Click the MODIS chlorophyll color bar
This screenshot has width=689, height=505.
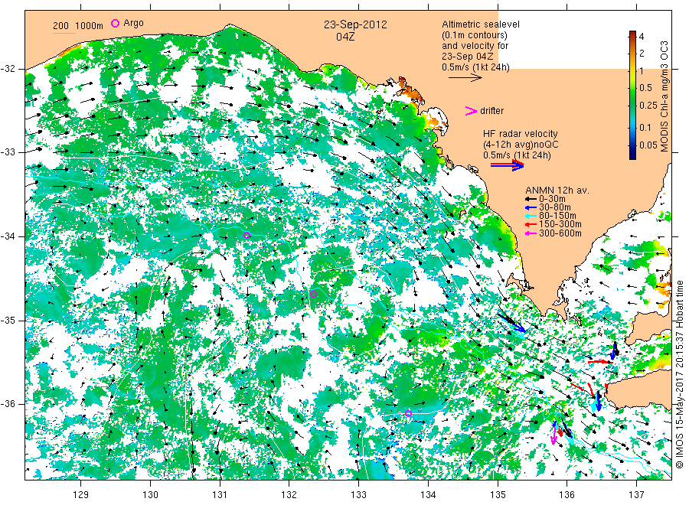(632, 95)
